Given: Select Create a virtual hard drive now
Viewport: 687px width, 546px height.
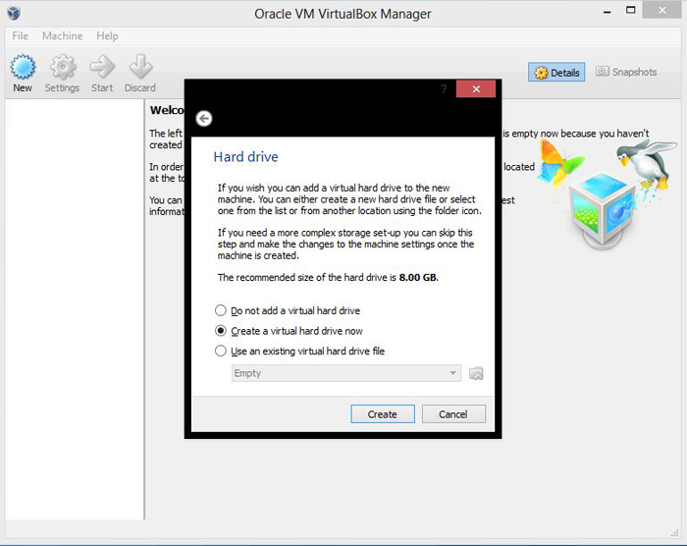Looking at the screenshot, I should 290,331.
